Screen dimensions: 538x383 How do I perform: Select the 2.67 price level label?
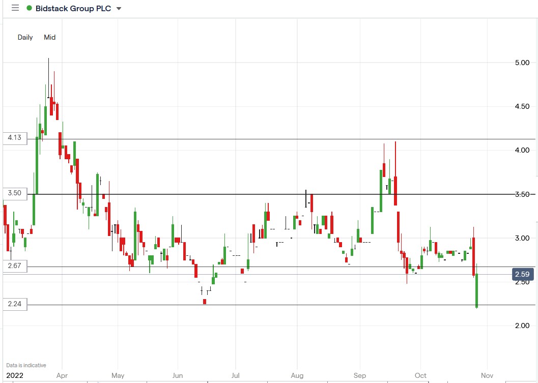click(x=14, y=266)
